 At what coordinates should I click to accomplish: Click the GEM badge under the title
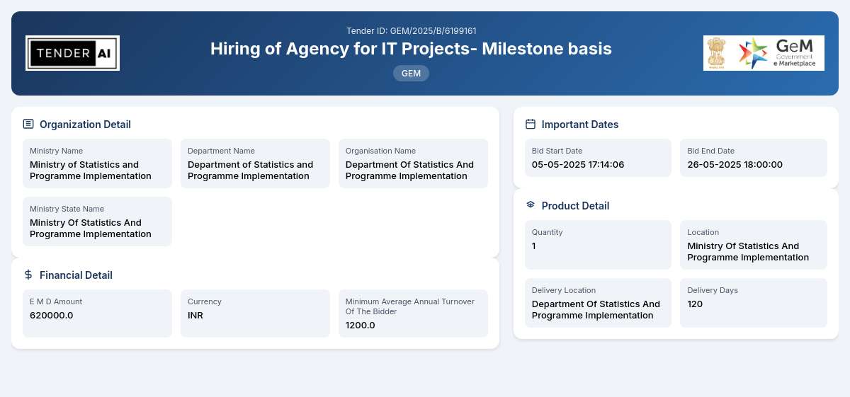411,73
